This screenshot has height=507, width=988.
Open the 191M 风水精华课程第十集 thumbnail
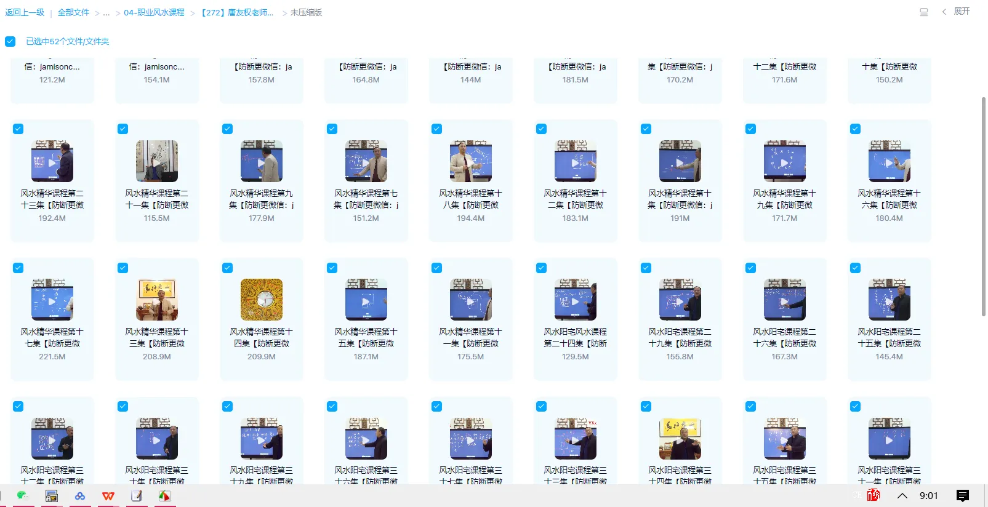[x=680, y=161]
